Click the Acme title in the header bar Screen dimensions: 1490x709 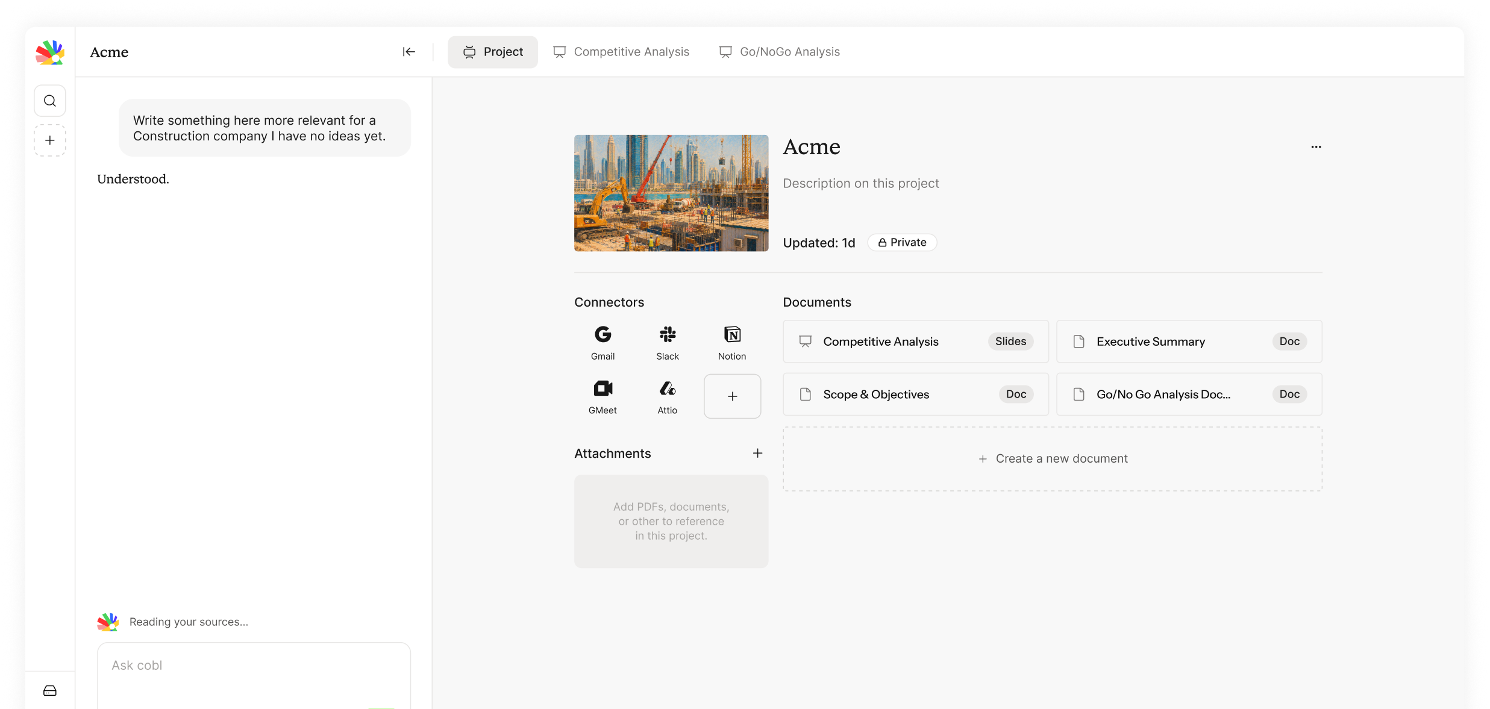(x=109, y=52)
